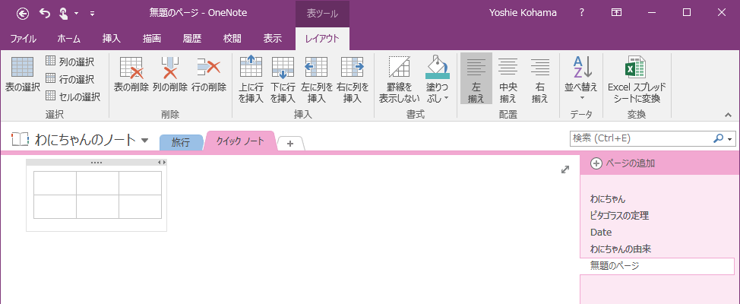Select クイック ノート section tab

pos(239,141)
